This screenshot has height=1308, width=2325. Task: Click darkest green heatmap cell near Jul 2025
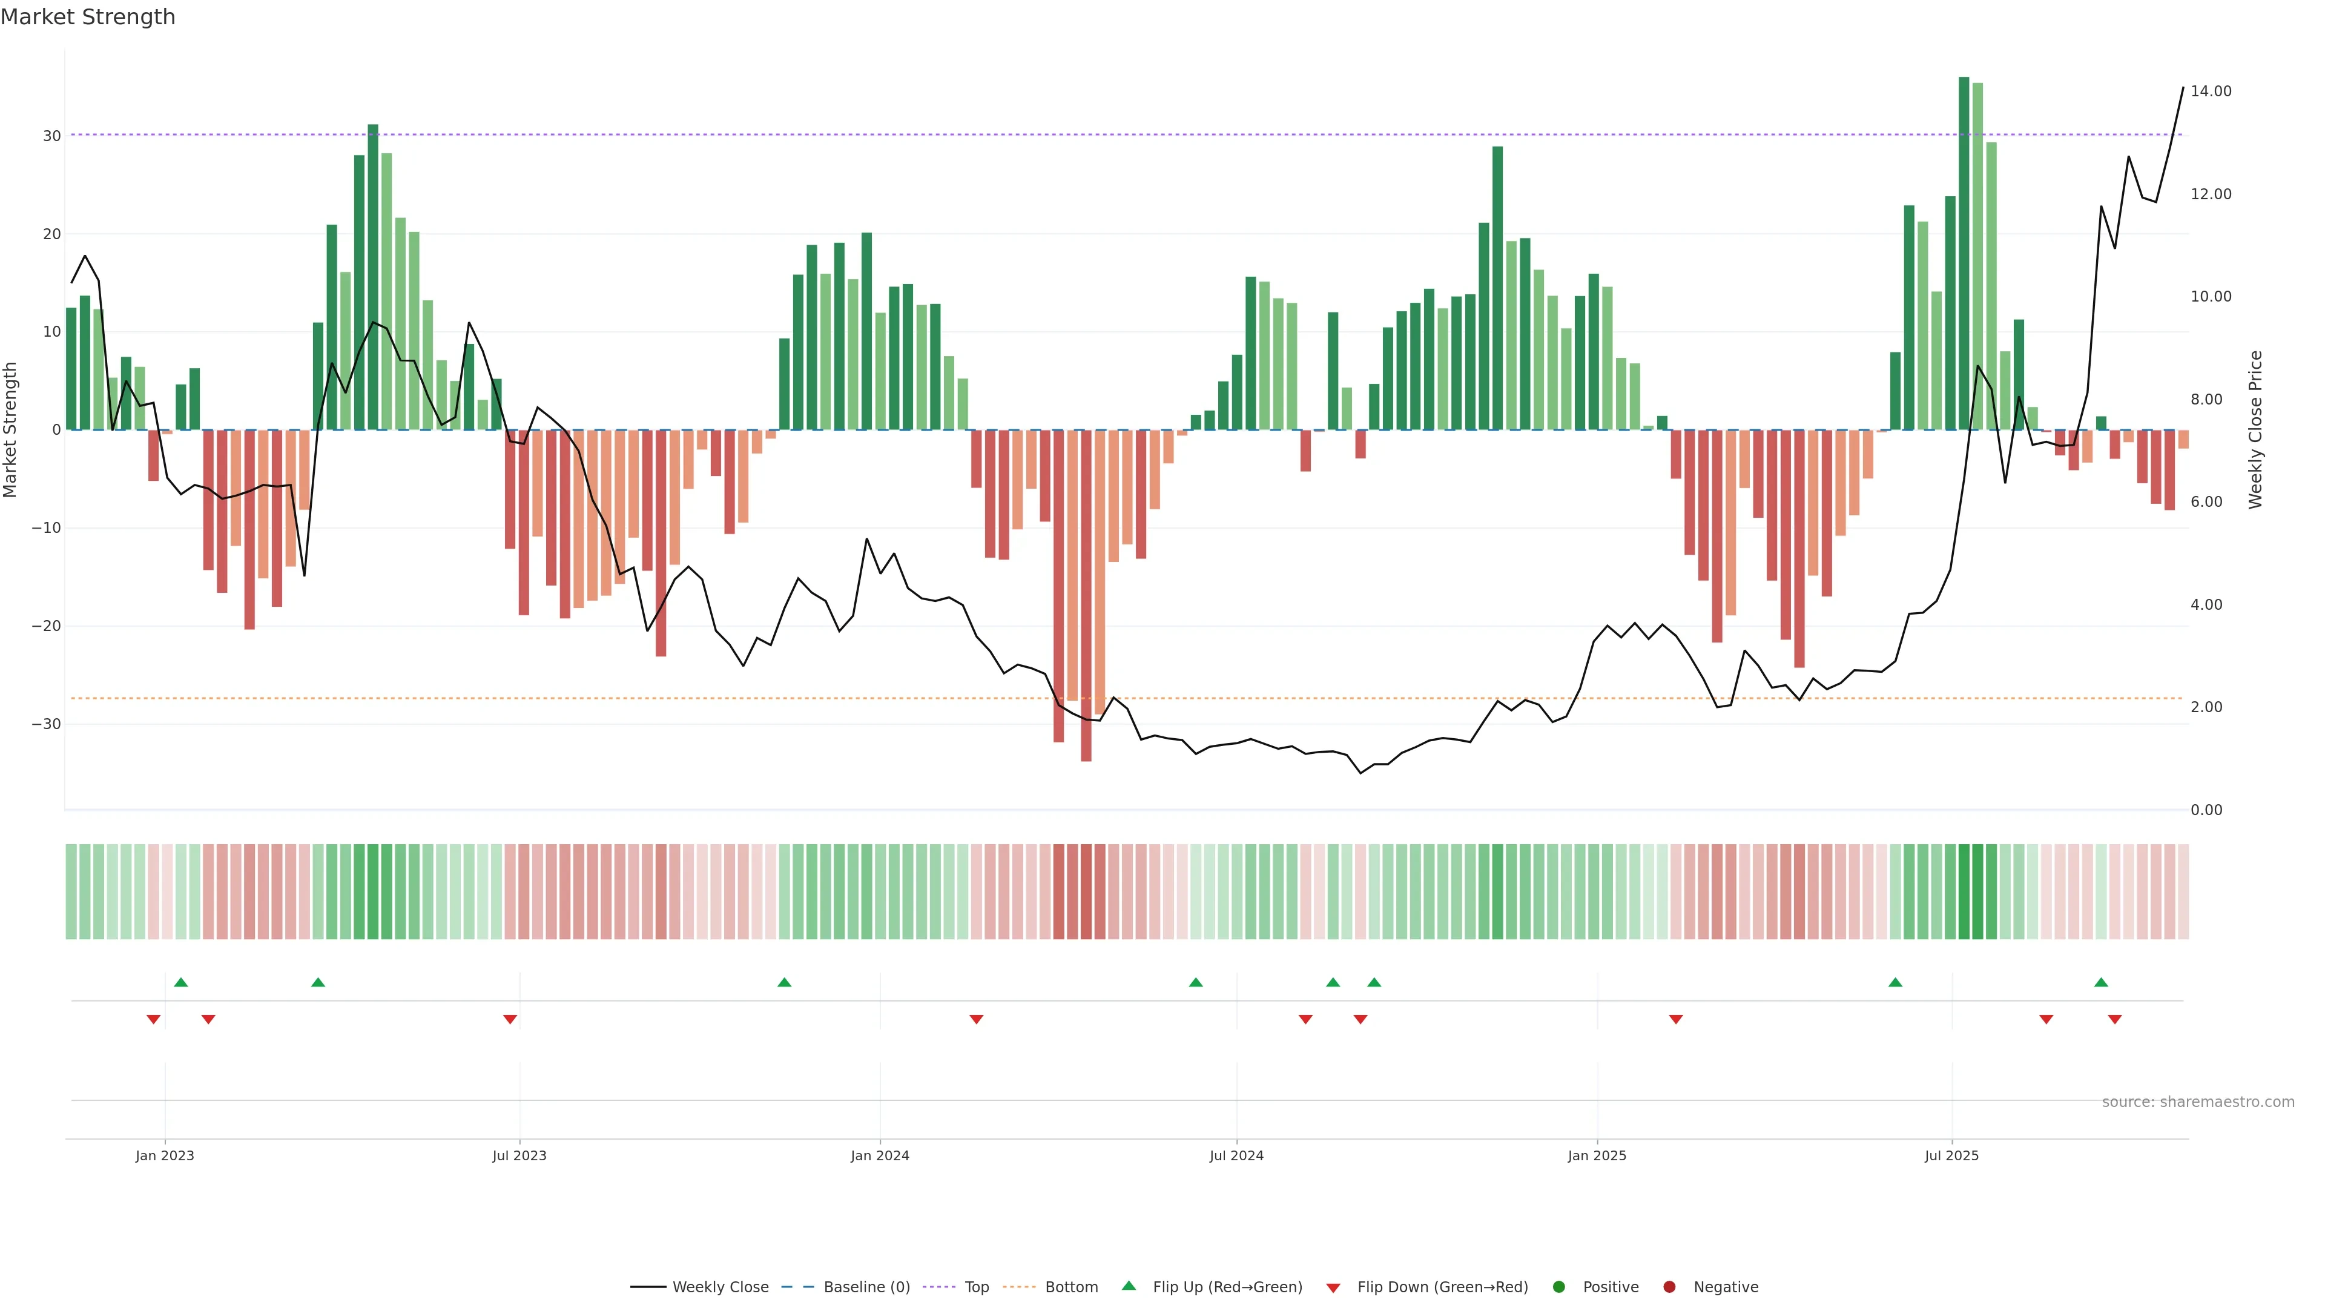1964,892
